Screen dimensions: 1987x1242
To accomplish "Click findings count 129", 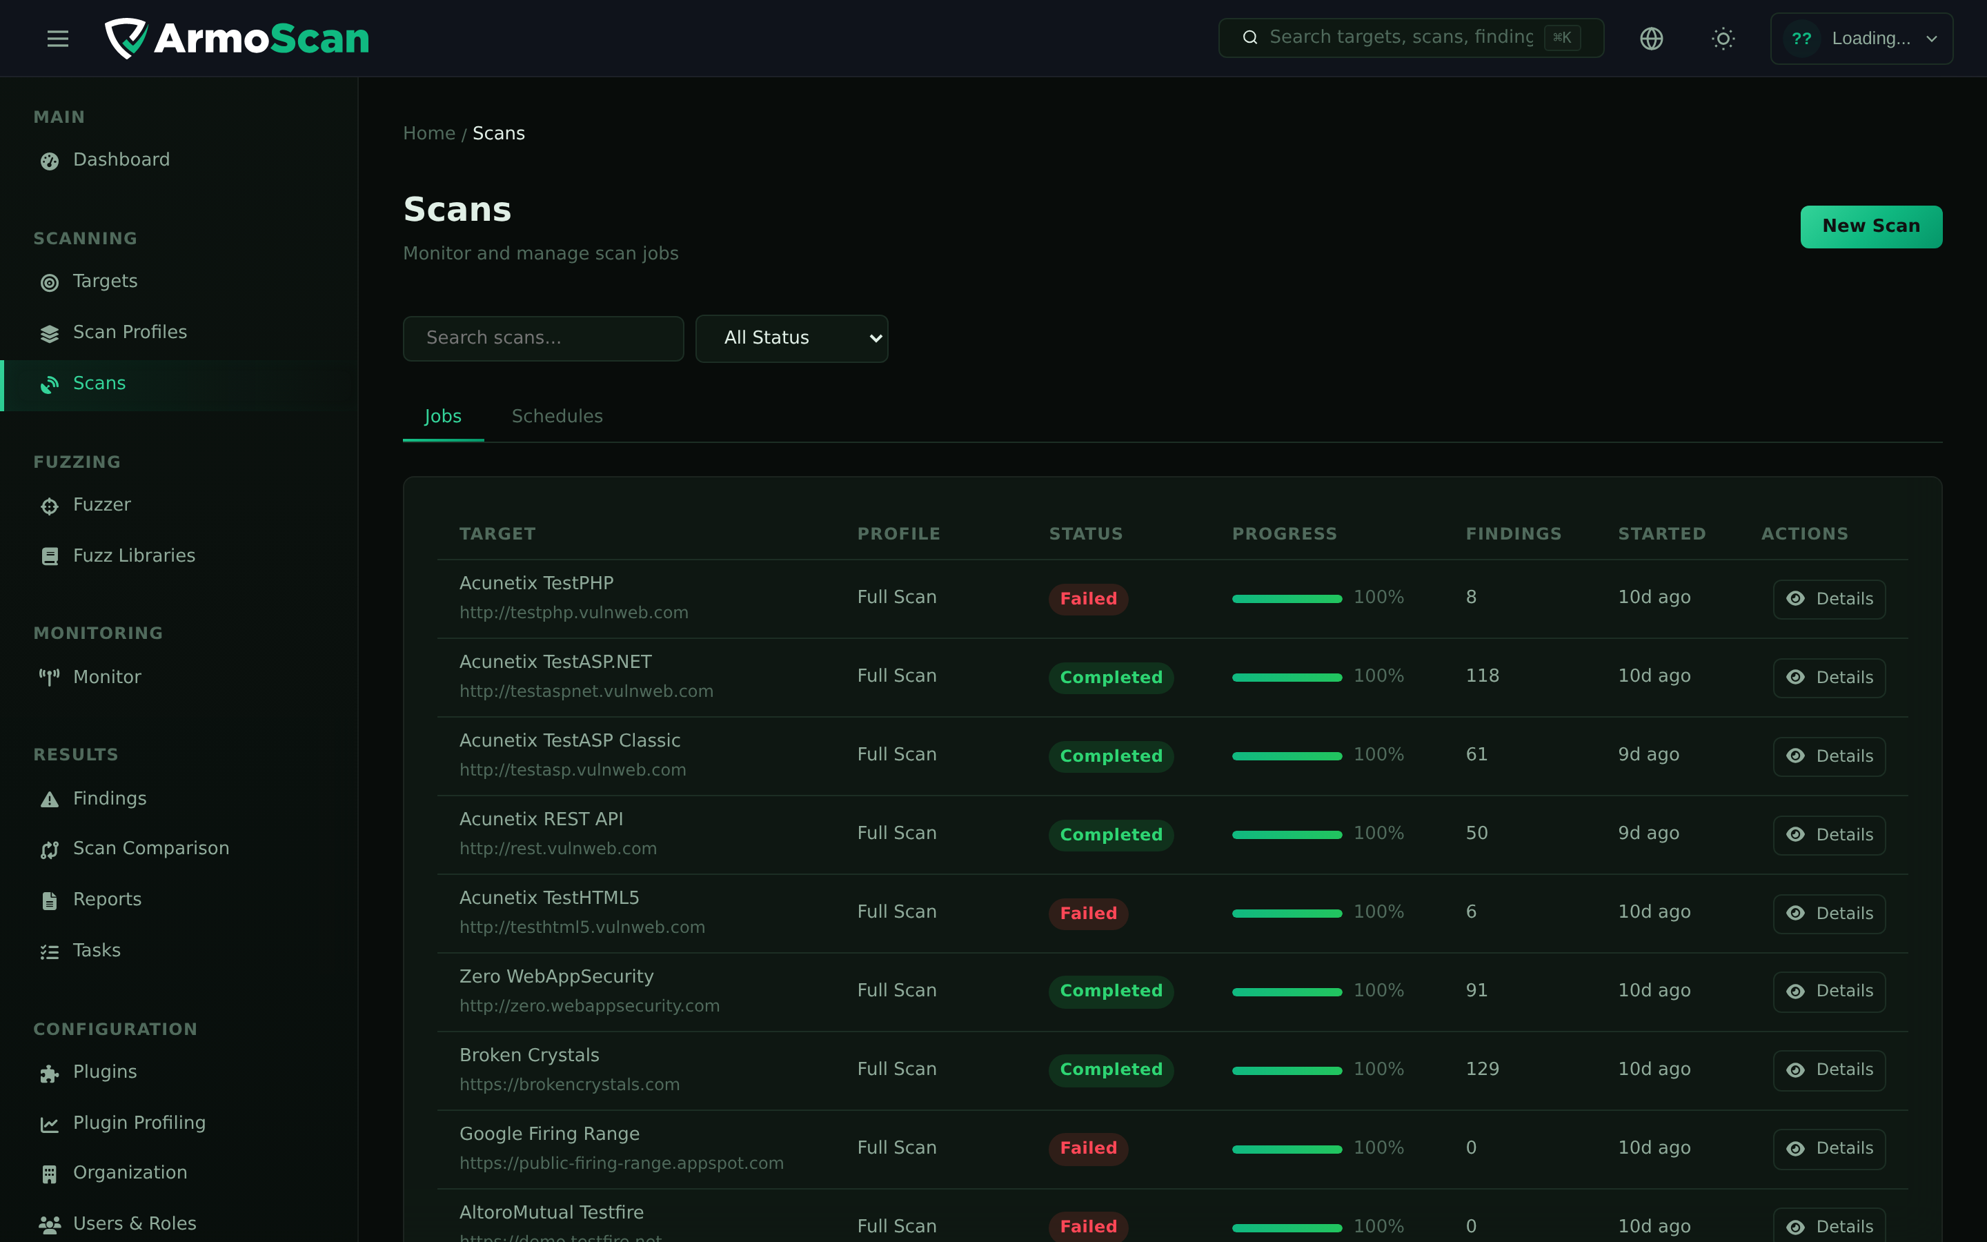I will (x=1482, y=1069).
